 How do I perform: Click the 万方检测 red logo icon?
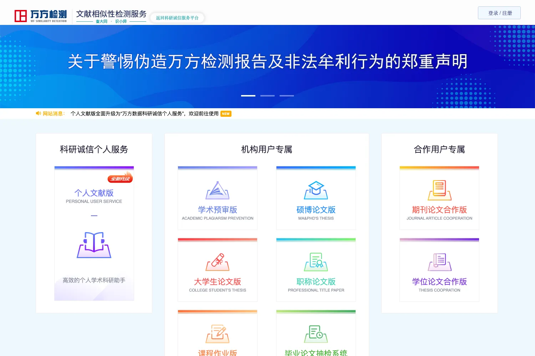click(x=20, y=16)
